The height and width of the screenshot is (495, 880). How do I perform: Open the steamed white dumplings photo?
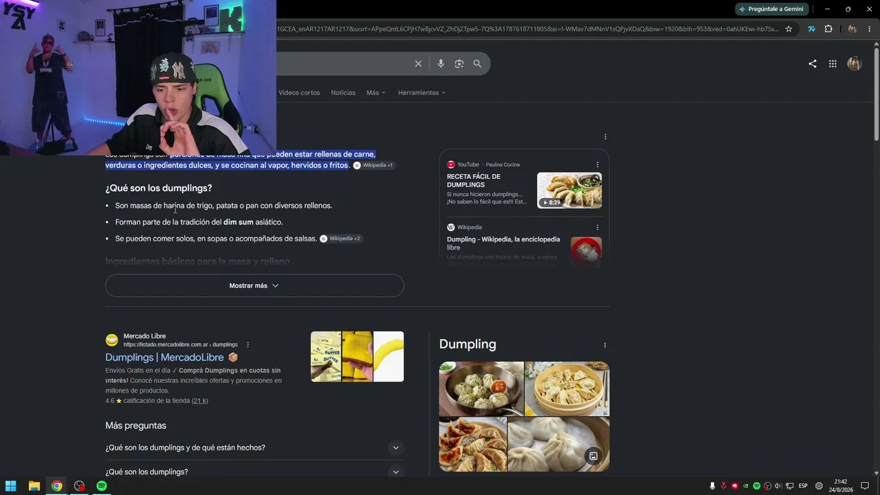coord(559,445)
